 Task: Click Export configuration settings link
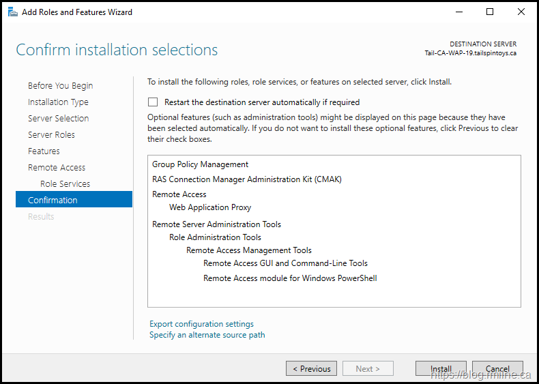[x=201, y=324]
